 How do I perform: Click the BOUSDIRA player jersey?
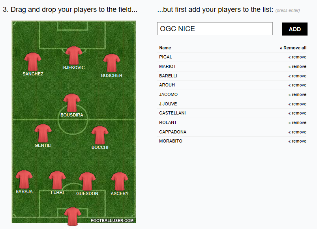click(72, 103)
